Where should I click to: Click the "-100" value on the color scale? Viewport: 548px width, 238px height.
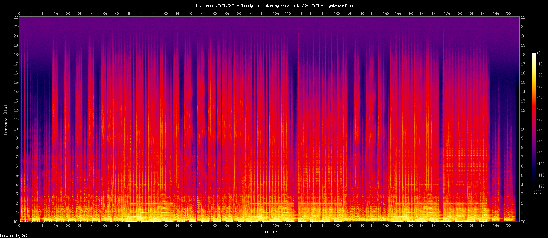coord(540,164)
